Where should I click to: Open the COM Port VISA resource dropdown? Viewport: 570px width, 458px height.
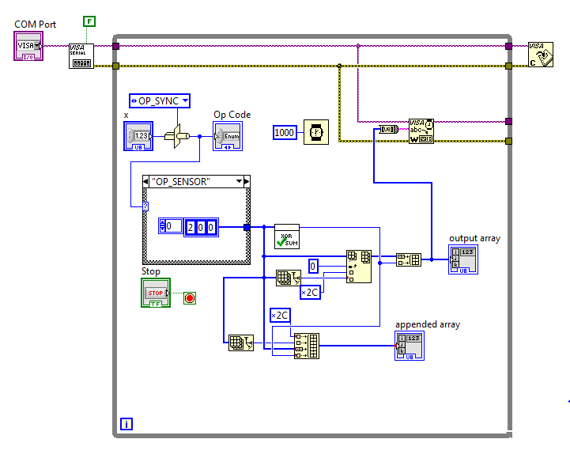[x=37, y=46]
